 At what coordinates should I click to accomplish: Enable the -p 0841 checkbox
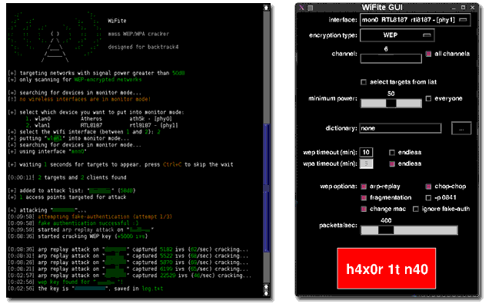tap(428, 198)
